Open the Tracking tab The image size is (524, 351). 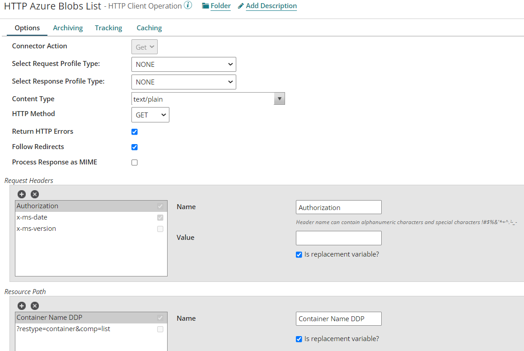108,28
